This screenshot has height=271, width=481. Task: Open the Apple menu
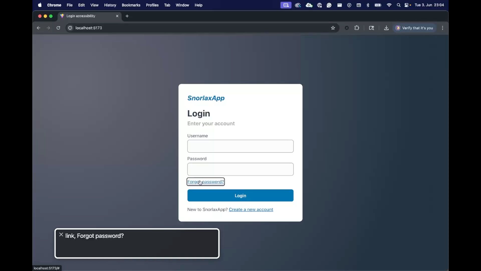pos(40,5)
